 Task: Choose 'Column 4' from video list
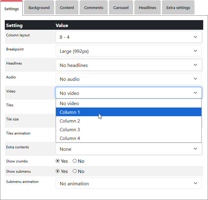pyautogui.click(x=128, y=138)
